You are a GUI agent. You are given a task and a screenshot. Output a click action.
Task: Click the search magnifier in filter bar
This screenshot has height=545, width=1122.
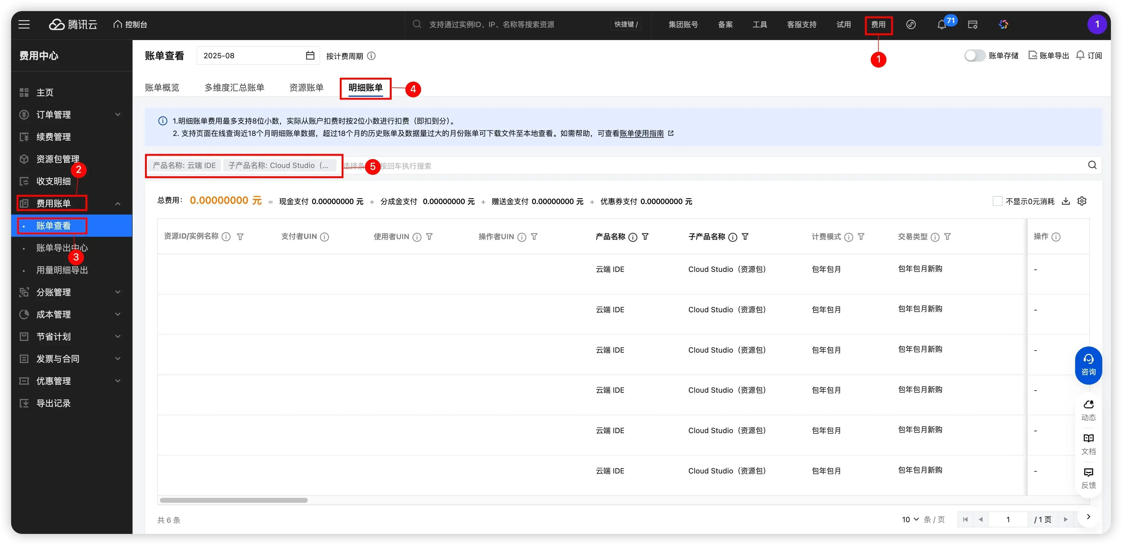pyautogui.click(x=1092, y=165)
